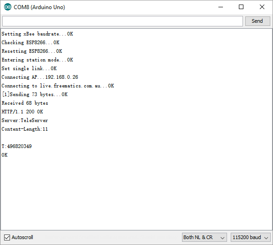Open the 115200 baud rate dropdown
The width and height of the screenshot is (273, 245).
(x=250, y=237)
